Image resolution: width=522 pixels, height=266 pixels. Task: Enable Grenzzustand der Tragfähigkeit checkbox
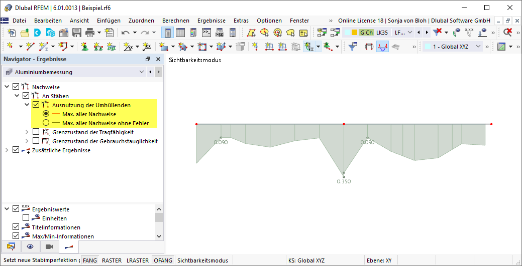pos(36,132)
